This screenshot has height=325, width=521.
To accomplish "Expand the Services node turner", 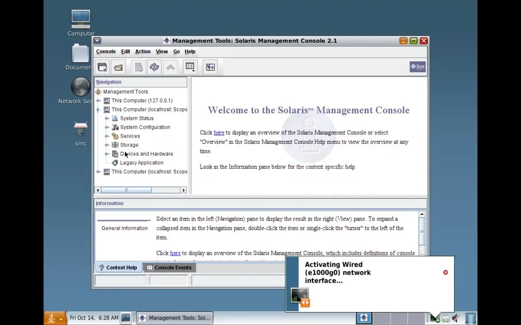I will (107, 136).
